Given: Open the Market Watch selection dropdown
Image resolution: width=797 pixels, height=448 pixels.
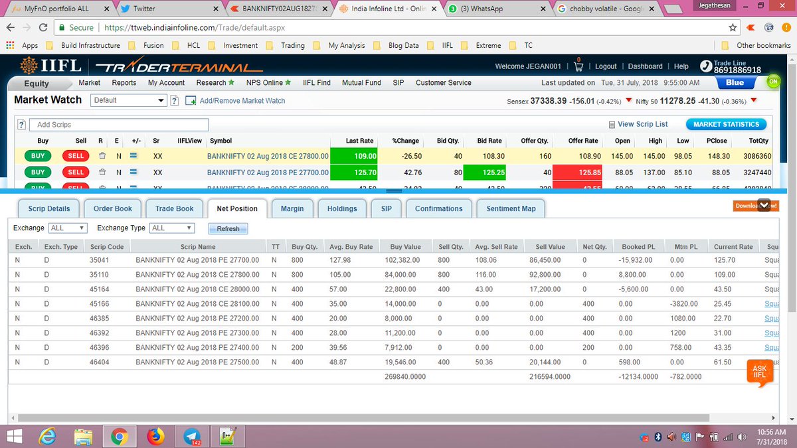Looking at the screenshot, I should (x=128, y=100).
